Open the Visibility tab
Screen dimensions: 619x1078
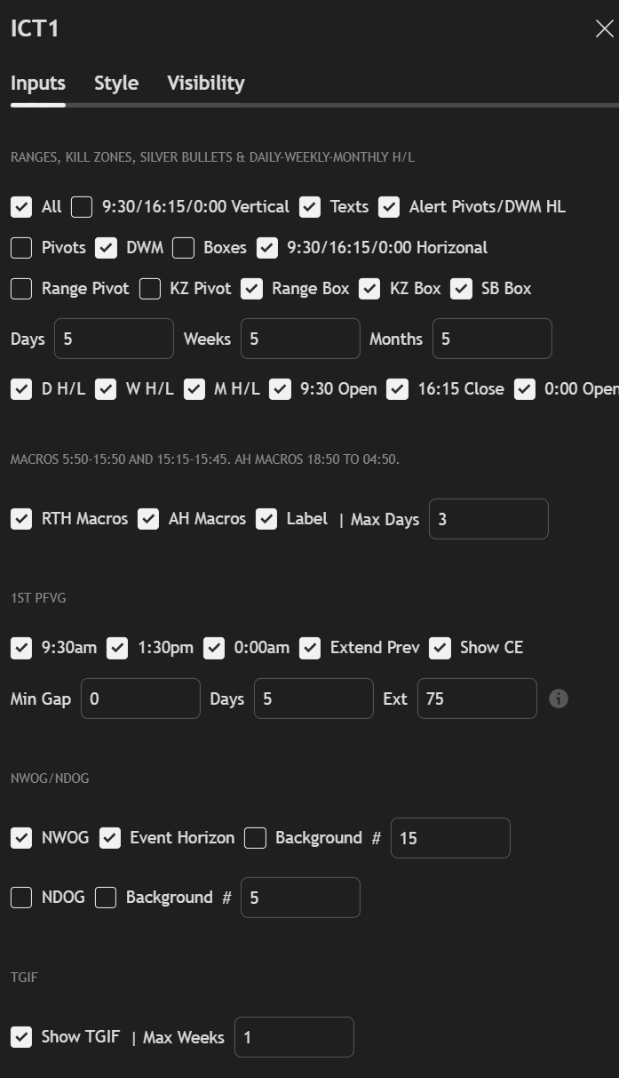coord(206,83)
